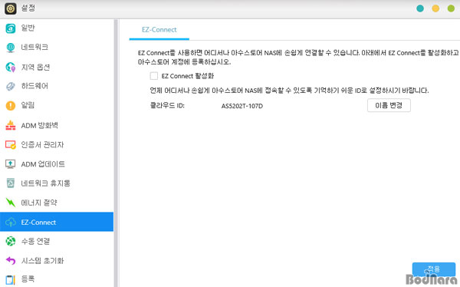This screenshot has height=287, width=460.
Task: Enable the EZ Connect 활성화 checkbox
Action: (x=154, y=76)
